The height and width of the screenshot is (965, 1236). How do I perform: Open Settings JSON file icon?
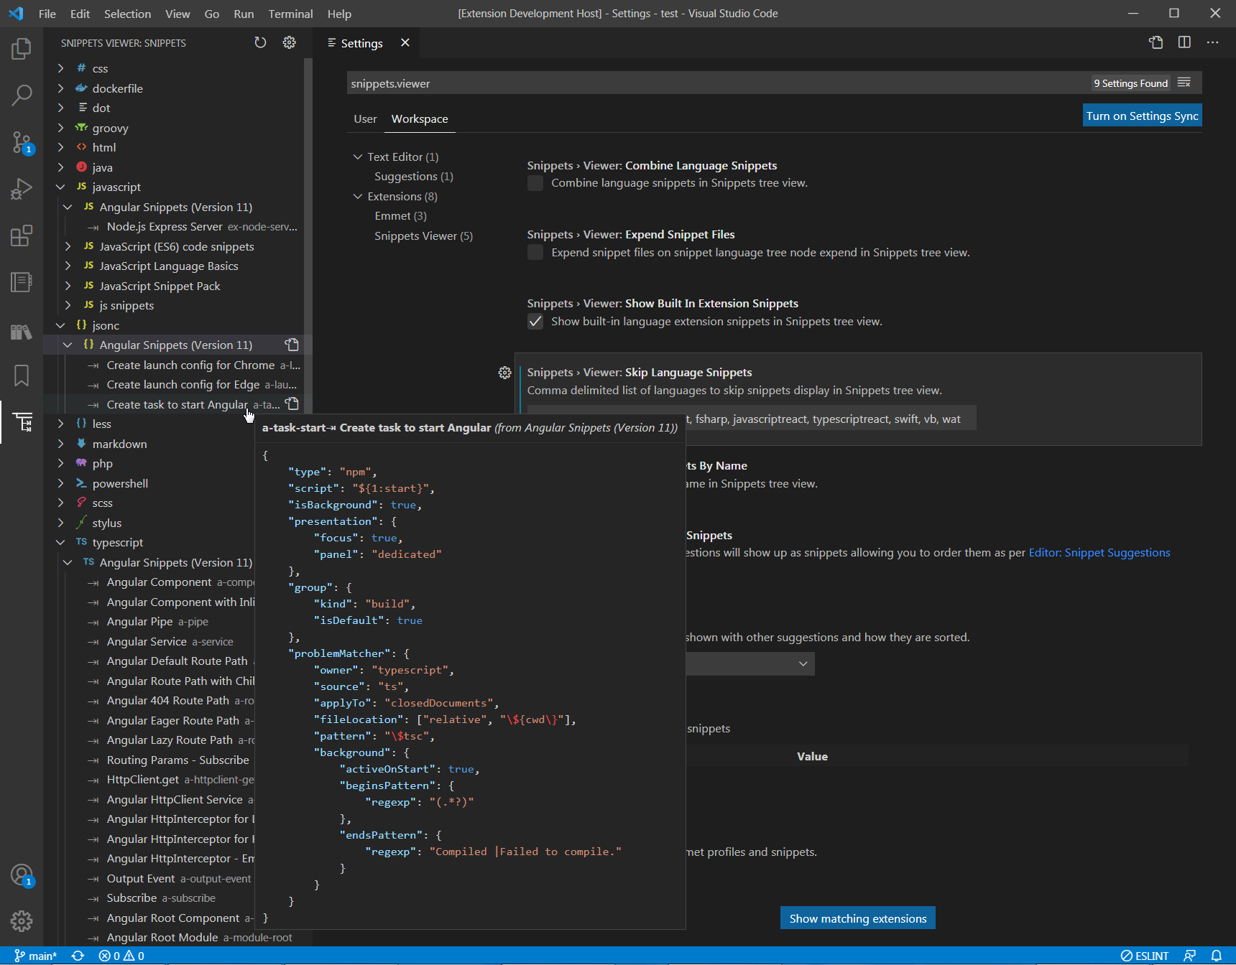(1156, 42)
